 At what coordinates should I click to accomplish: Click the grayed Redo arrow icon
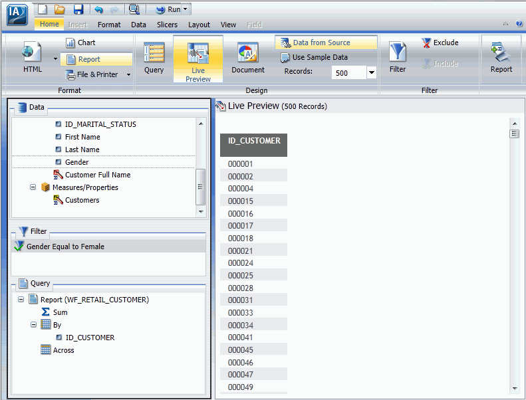tap(114, 10)
